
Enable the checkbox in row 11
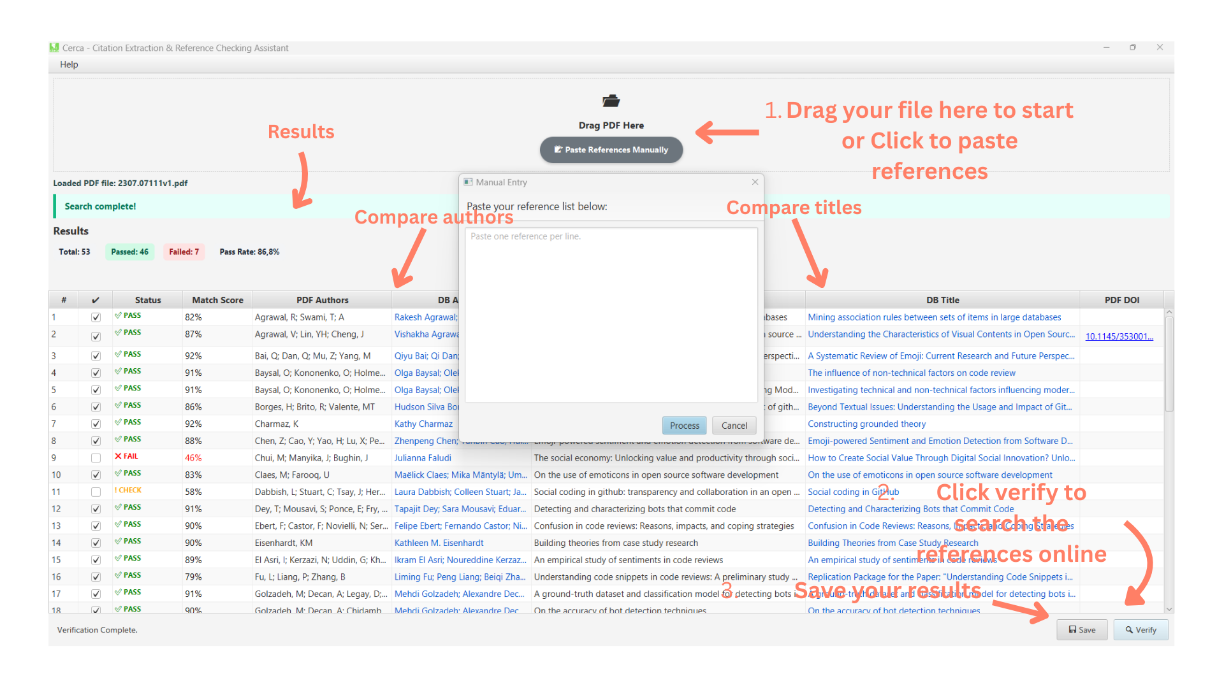pyautogui.click(x=96, y=492)
